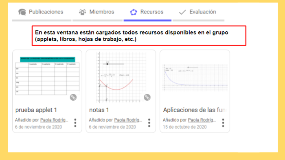Click date '6 de noviembre de 2020' under prueba applet 1
Image resolution: width=285 pixels, height=160 pixels.
[x=38, y=127]
